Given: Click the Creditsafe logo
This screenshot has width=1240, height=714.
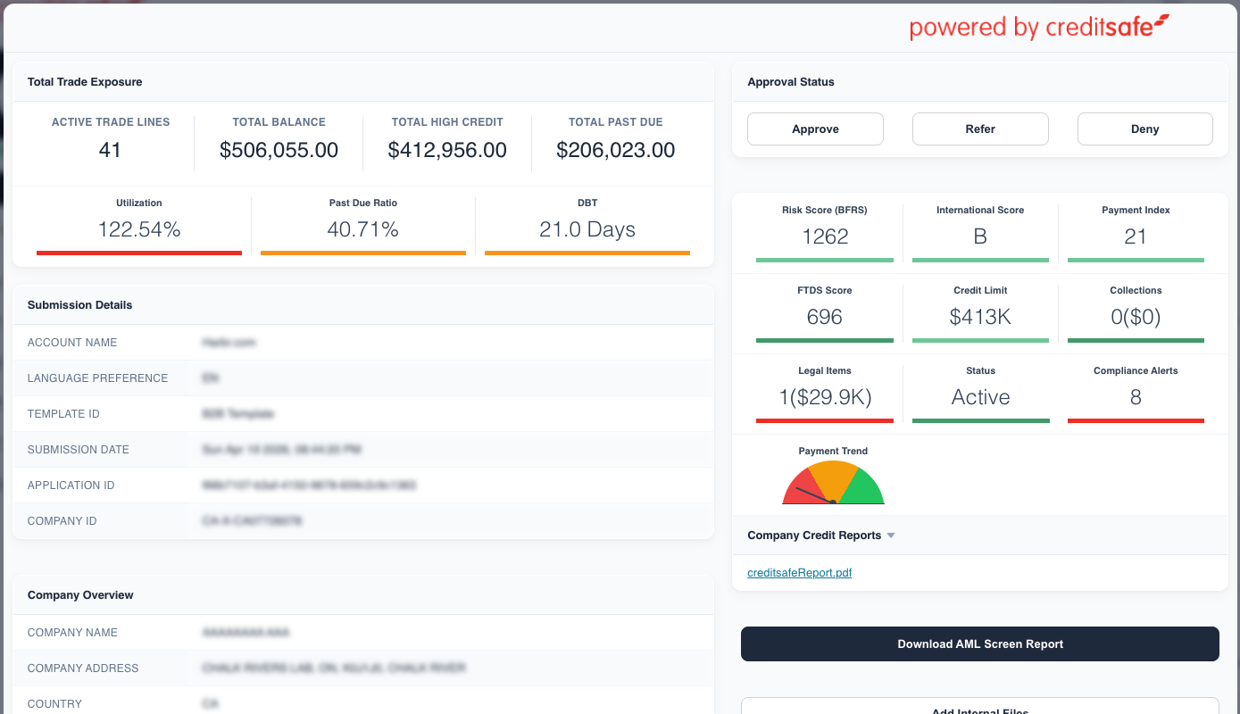Looking at the screenshot, I should click(x=1039, y=27).
